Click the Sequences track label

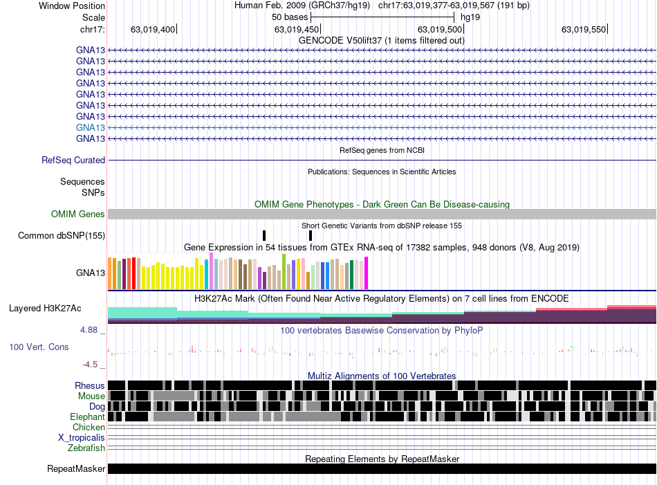(82, 181)
